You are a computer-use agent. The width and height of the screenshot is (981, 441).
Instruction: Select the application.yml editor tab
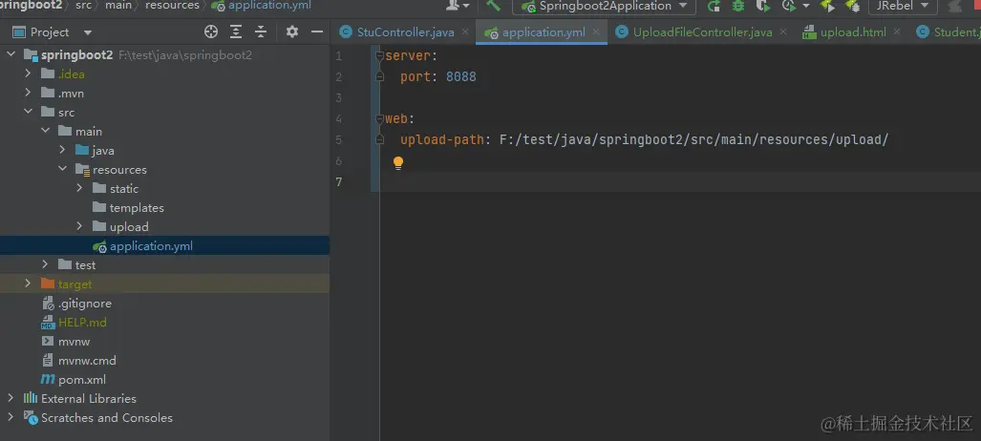coord(544,31)
